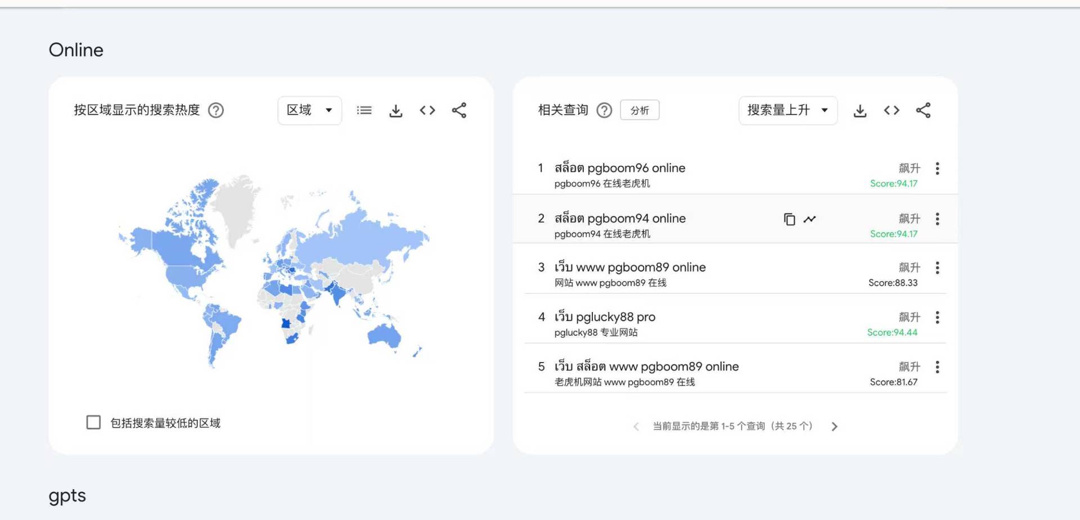This screenshot has width=1080, height=520.
Task: Click Score:94.44 for pglucky88 pro
Action: pyautogui.click(x=892, y=333)
